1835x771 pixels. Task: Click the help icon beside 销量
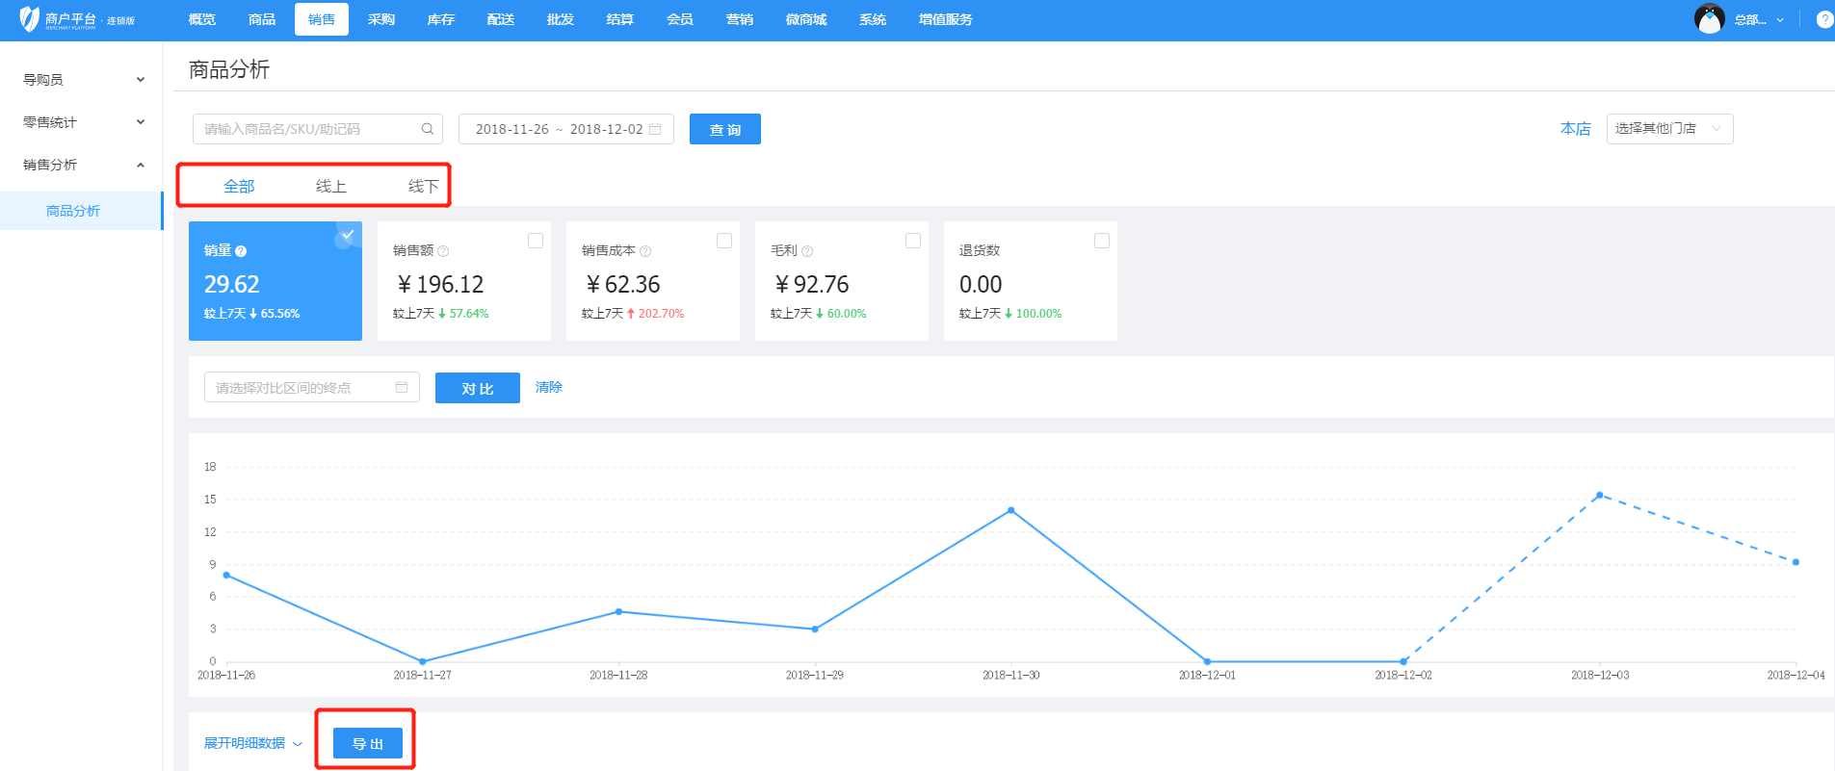(x=241, y=251)
